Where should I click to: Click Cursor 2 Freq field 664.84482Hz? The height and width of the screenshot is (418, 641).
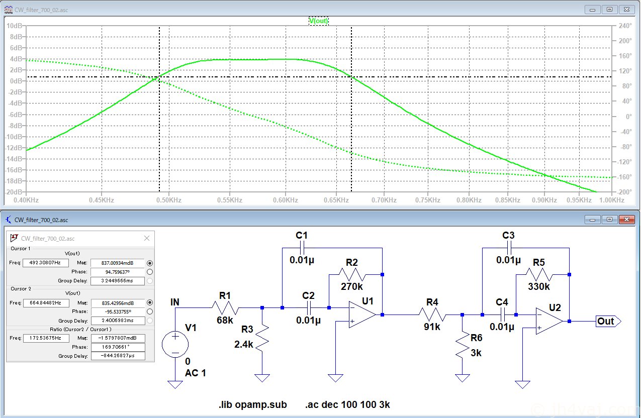(46, 302)
